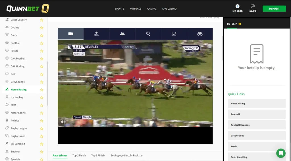Click the QuinnBet logo

pyautogui.click(x=28, y=9)
